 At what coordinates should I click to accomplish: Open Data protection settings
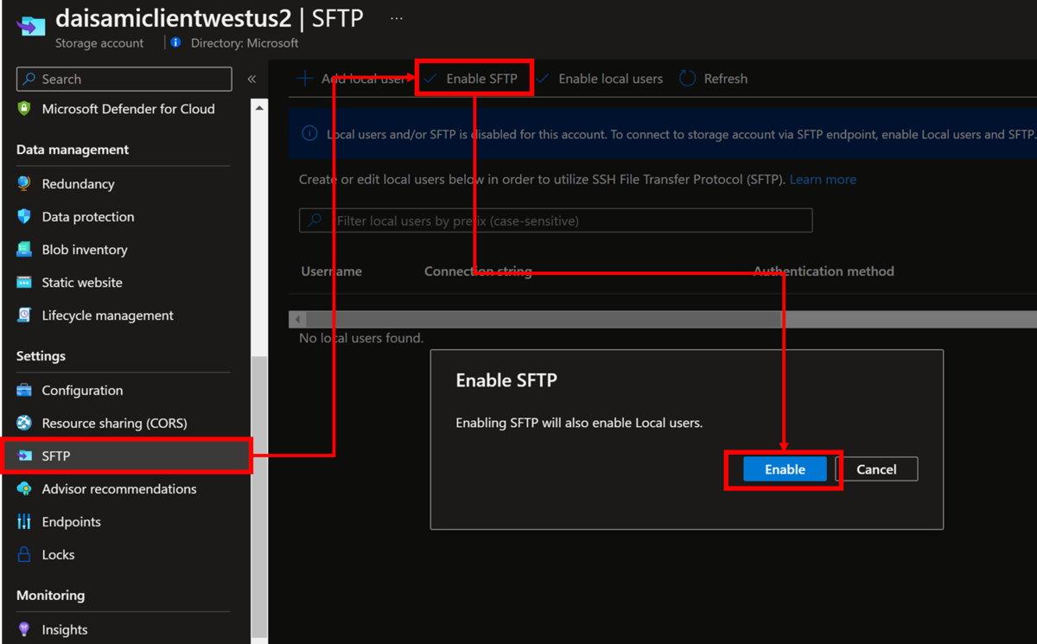point(88,216)
